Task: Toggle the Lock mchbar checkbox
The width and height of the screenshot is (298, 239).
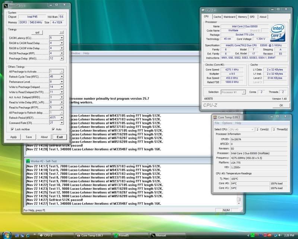Action: click(13, 129)
